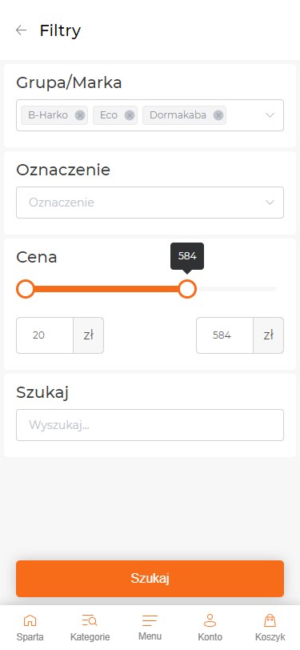Image resolution: width=300 pixels, height=650 pixels.
Task: Click into the Wyszukaj search field
Action: 150,425
